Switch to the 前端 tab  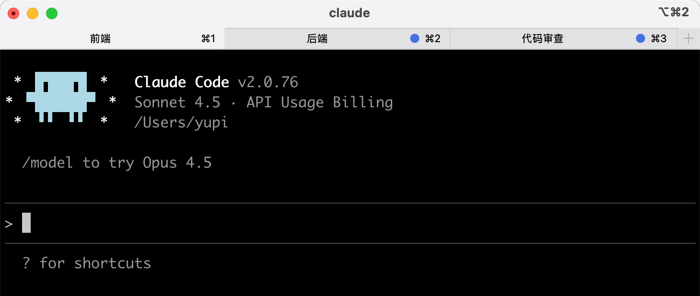[100, 39]
